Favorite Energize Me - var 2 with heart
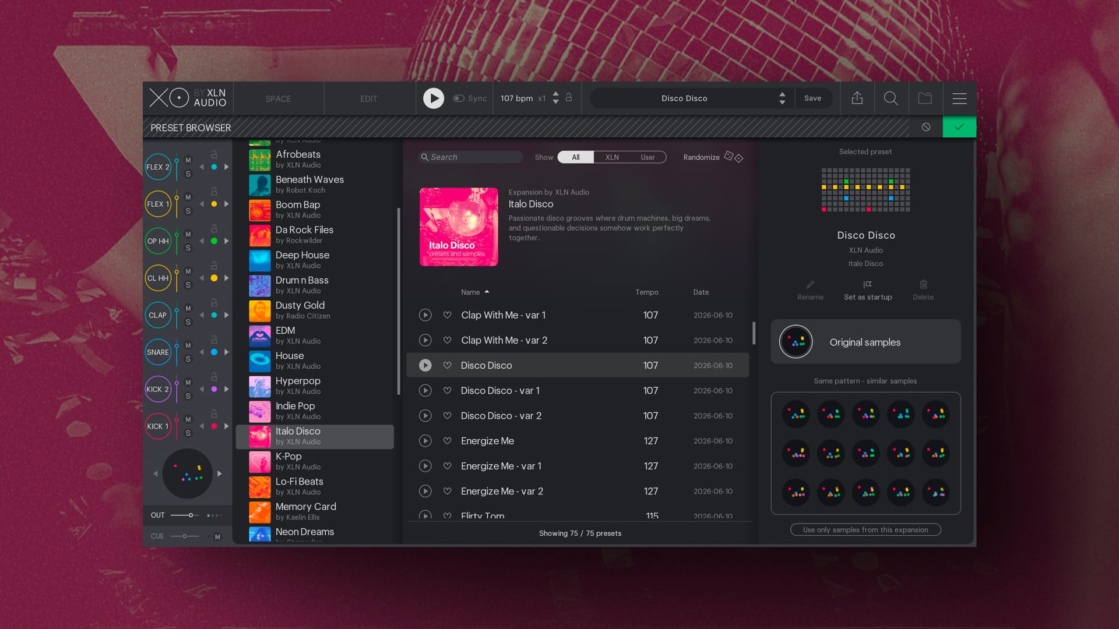Screen dimensions: 1119x629 [447, 491]
